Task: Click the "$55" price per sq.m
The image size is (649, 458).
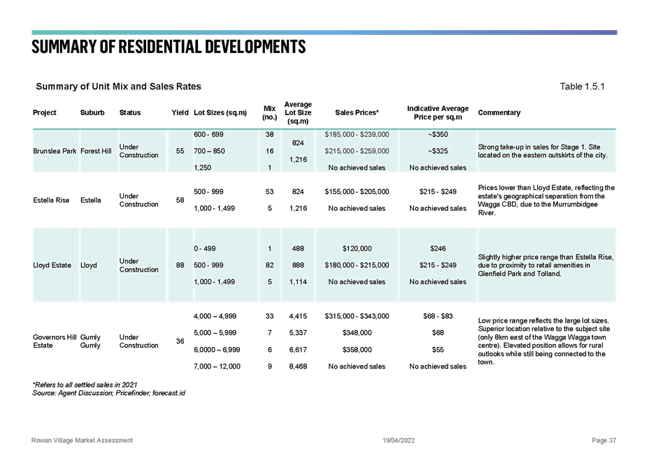Action: pos(438,350)
